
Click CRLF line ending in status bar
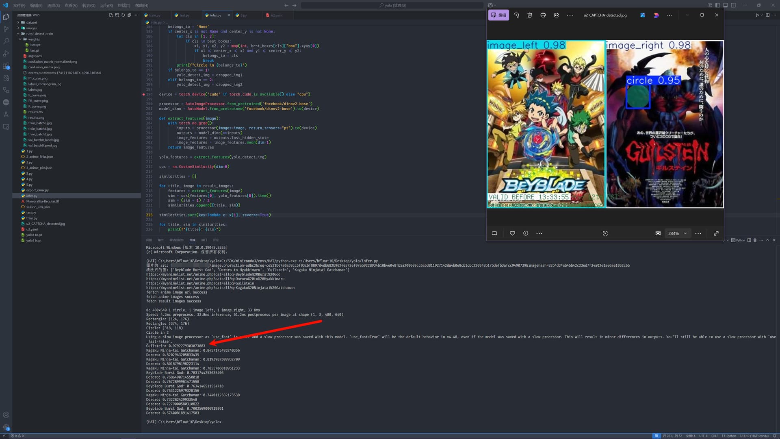pyautogui.click(x=715, y=436)
